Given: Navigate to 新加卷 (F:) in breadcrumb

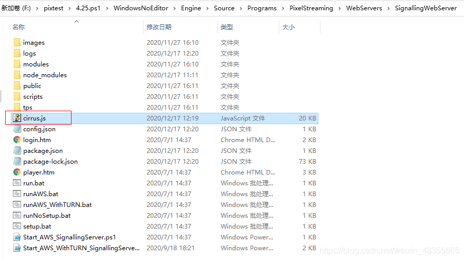Looking at the screenshot, I should click(16, 8).
